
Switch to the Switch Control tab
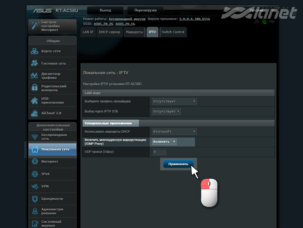[172, 32]
